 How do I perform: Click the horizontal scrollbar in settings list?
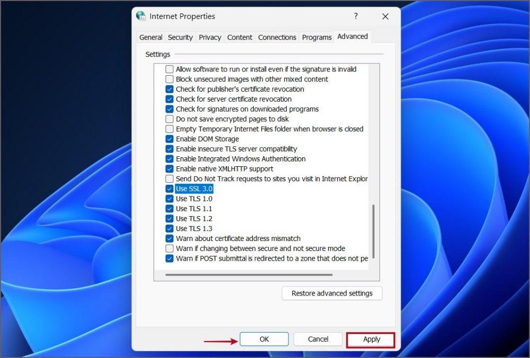249,274
